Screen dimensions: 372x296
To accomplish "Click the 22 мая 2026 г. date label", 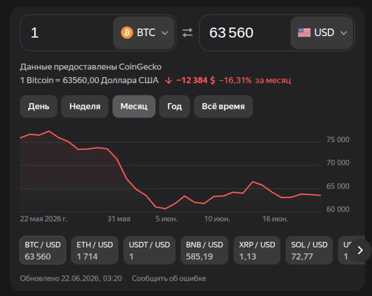I will tap(43, 219).
